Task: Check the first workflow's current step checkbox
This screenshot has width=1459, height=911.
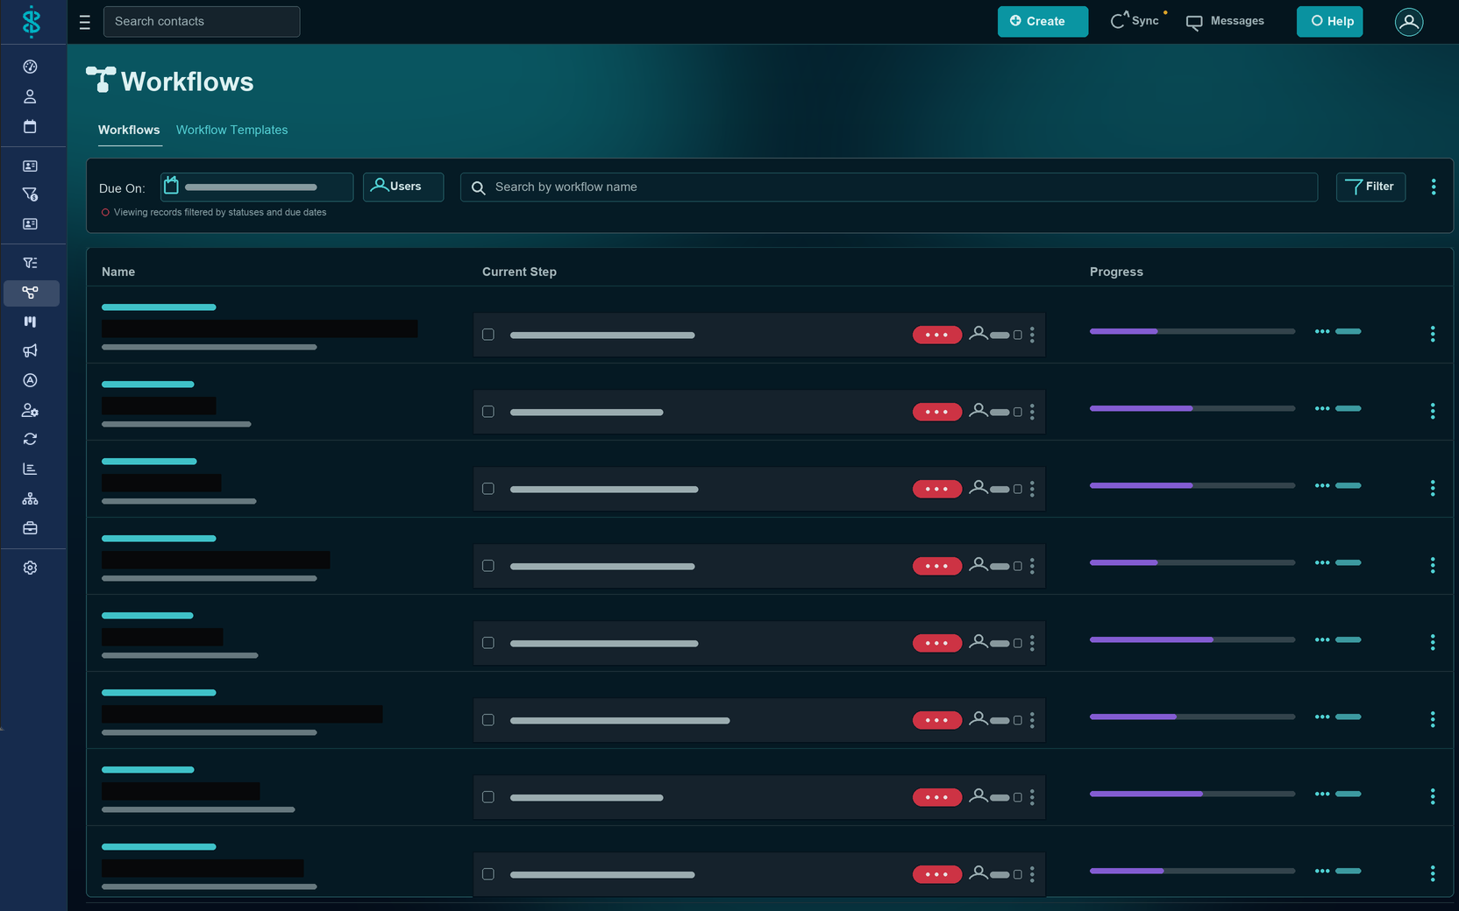Action: point(488,335)
